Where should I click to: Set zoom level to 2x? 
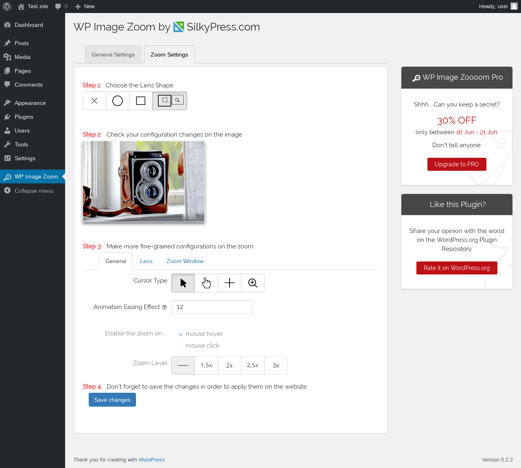[230, 366]
